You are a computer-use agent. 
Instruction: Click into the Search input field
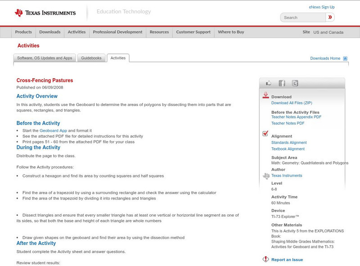coord(303,18)
